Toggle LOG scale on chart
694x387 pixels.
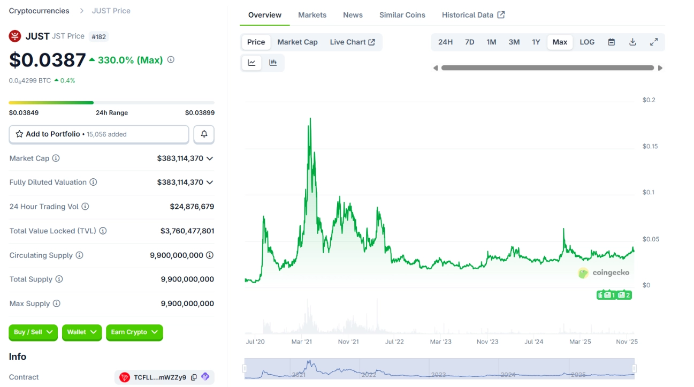[x=587, y=42]
